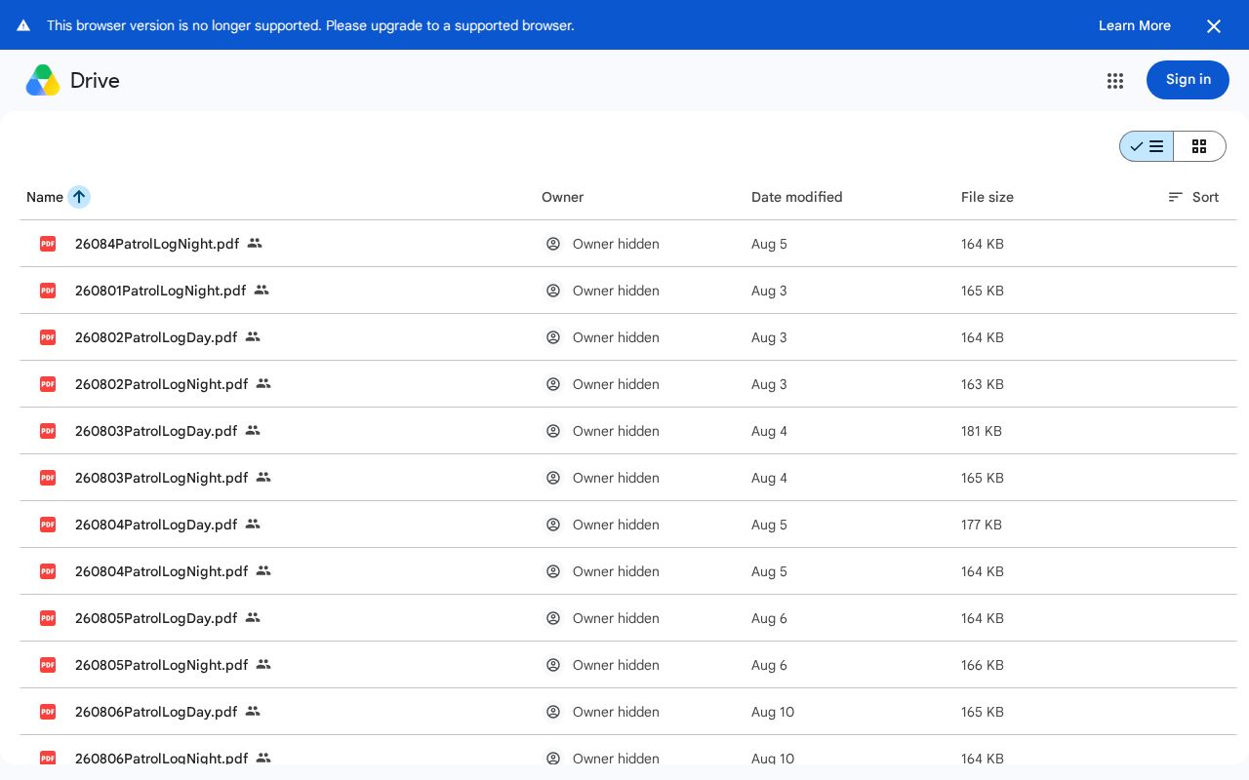The width and height of the screenshot is (1249, 780).
Task: Click the Google Drive logo
Action: (x=43, y=80)
